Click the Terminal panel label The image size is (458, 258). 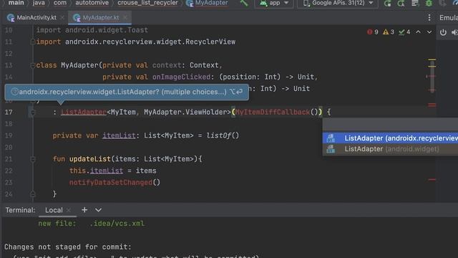pyautogui.click(x=20, y=210)
